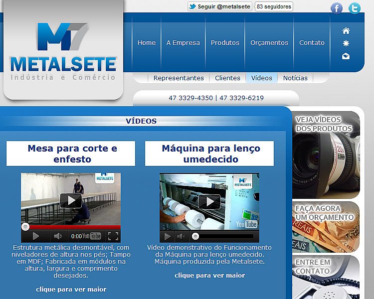Viewport: 374px width, 299px height.
Task: Click 'clique para ver maior' under Mesa video
Action: pos(71,290)
